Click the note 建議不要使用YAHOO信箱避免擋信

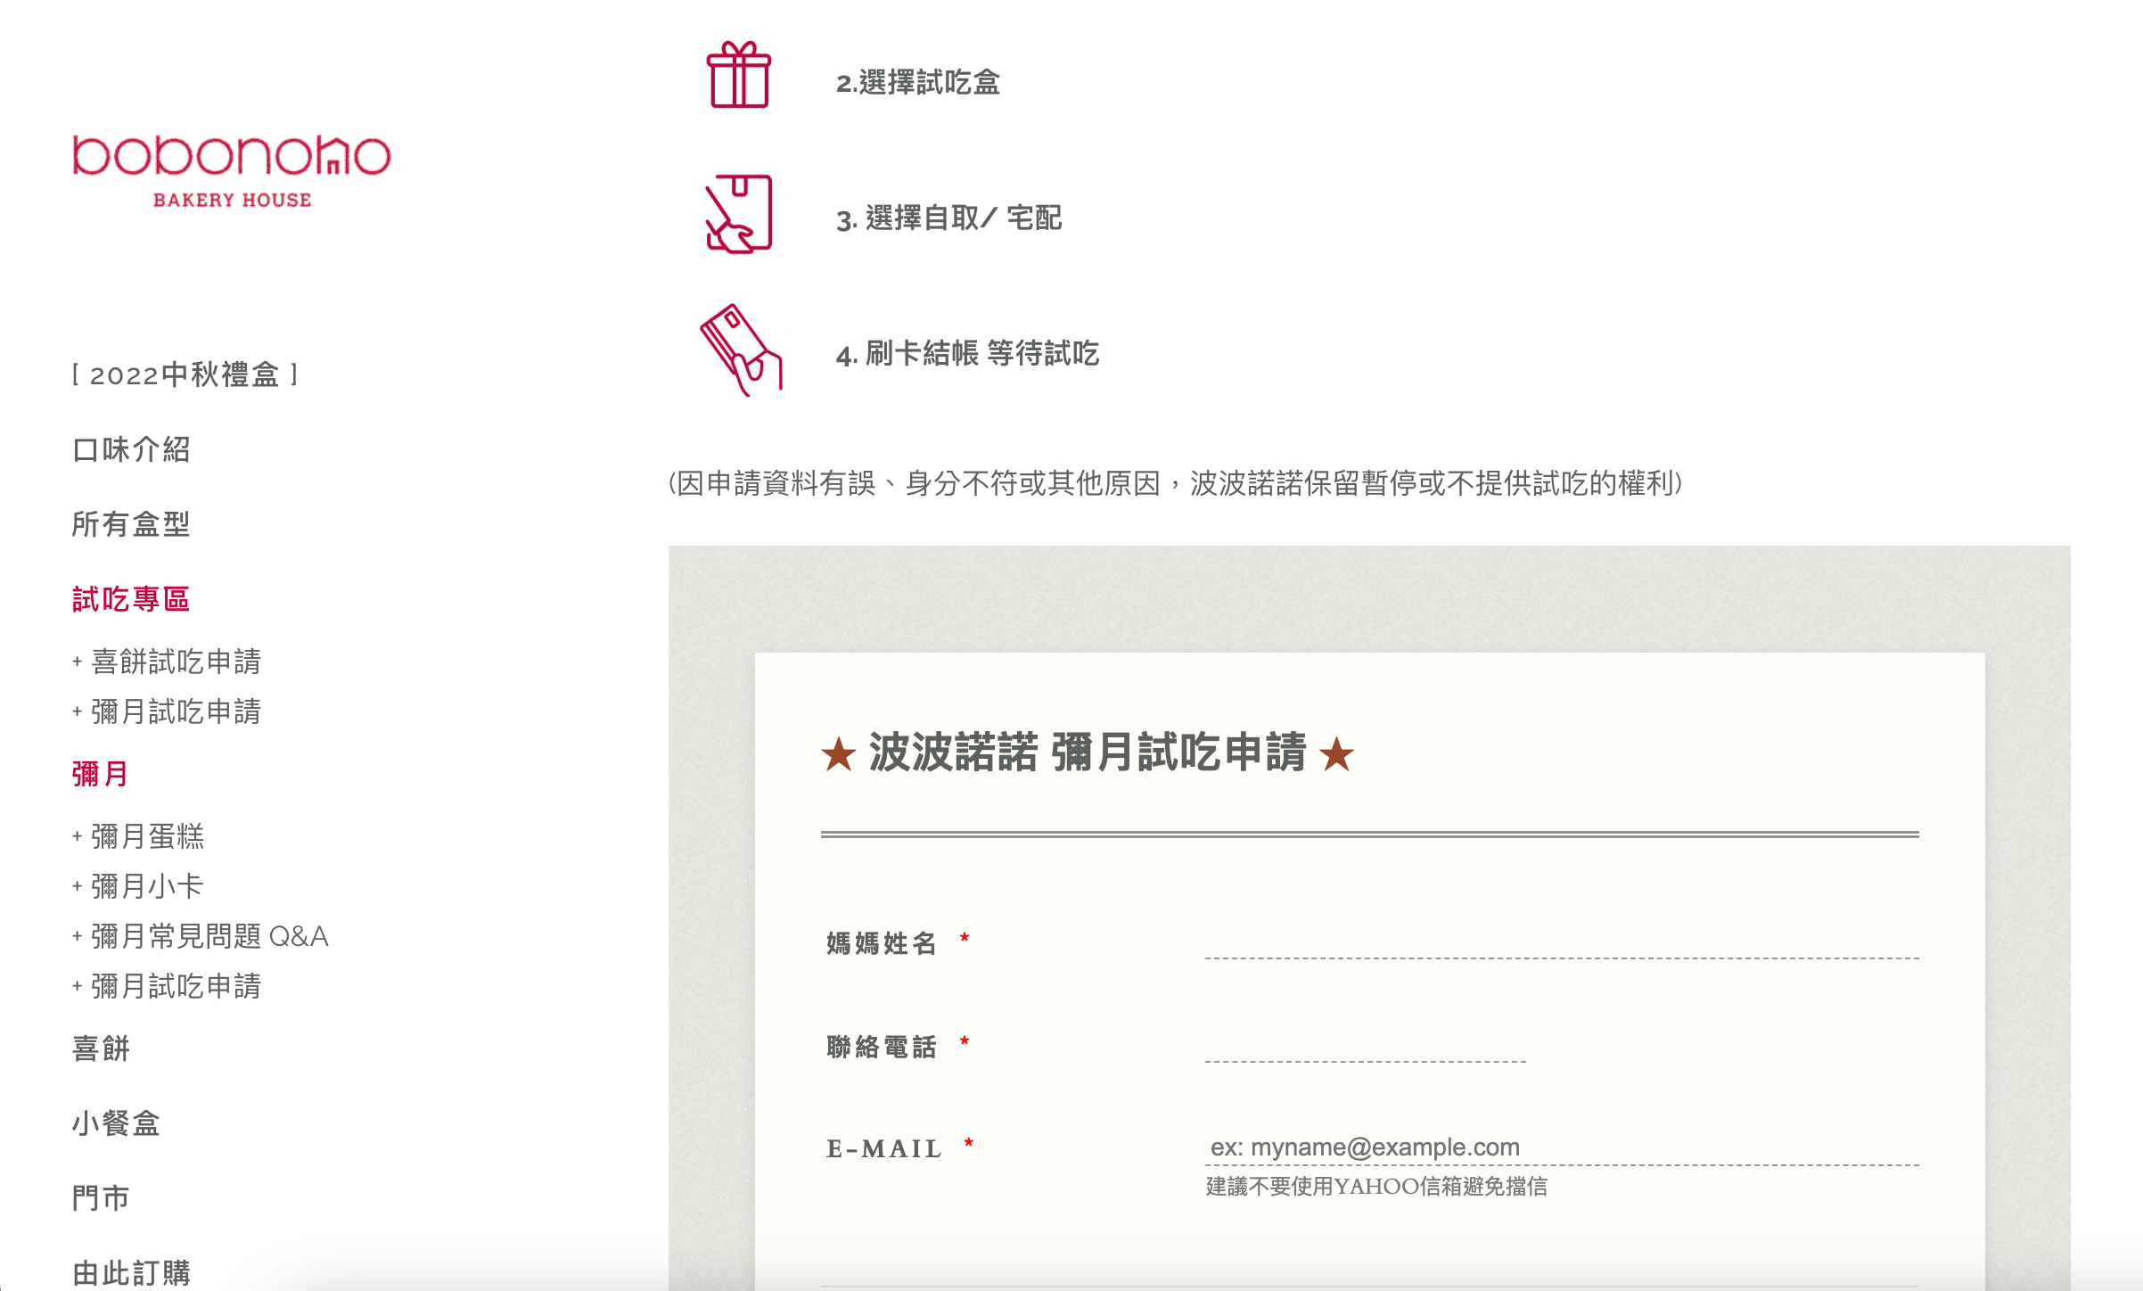point(1376,1187)
